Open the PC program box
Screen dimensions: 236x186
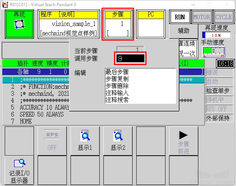click(x=151, y=24)
